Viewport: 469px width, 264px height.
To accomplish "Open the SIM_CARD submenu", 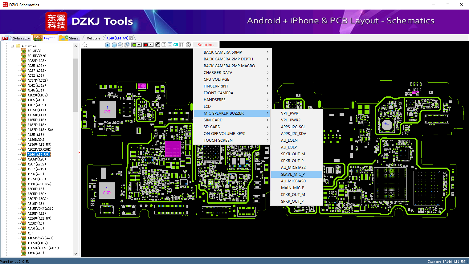I will [x=233, y=120].
